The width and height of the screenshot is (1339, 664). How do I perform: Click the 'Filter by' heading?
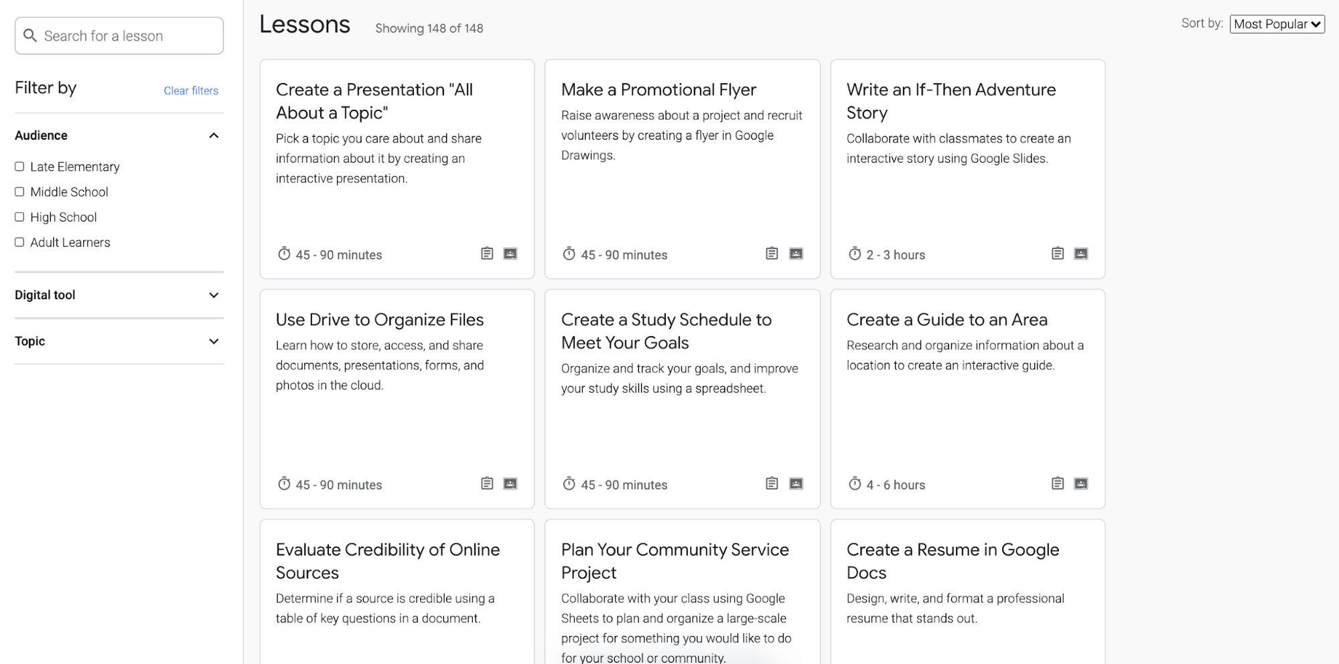[46, 88]
